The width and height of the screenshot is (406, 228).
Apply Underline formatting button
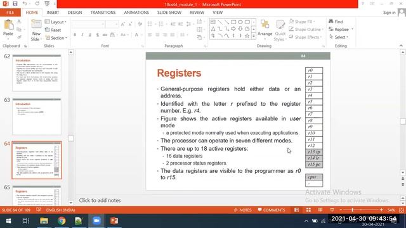point(90,35)
